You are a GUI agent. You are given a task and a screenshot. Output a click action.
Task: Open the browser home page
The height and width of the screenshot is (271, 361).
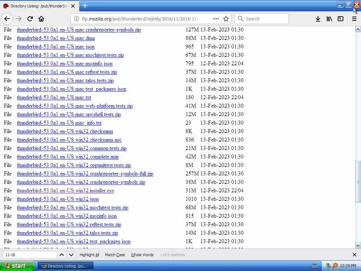[41, 19]
